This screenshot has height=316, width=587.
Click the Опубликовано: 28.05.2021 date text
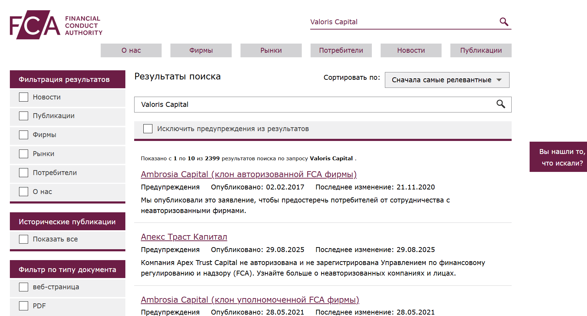(257, 312)
